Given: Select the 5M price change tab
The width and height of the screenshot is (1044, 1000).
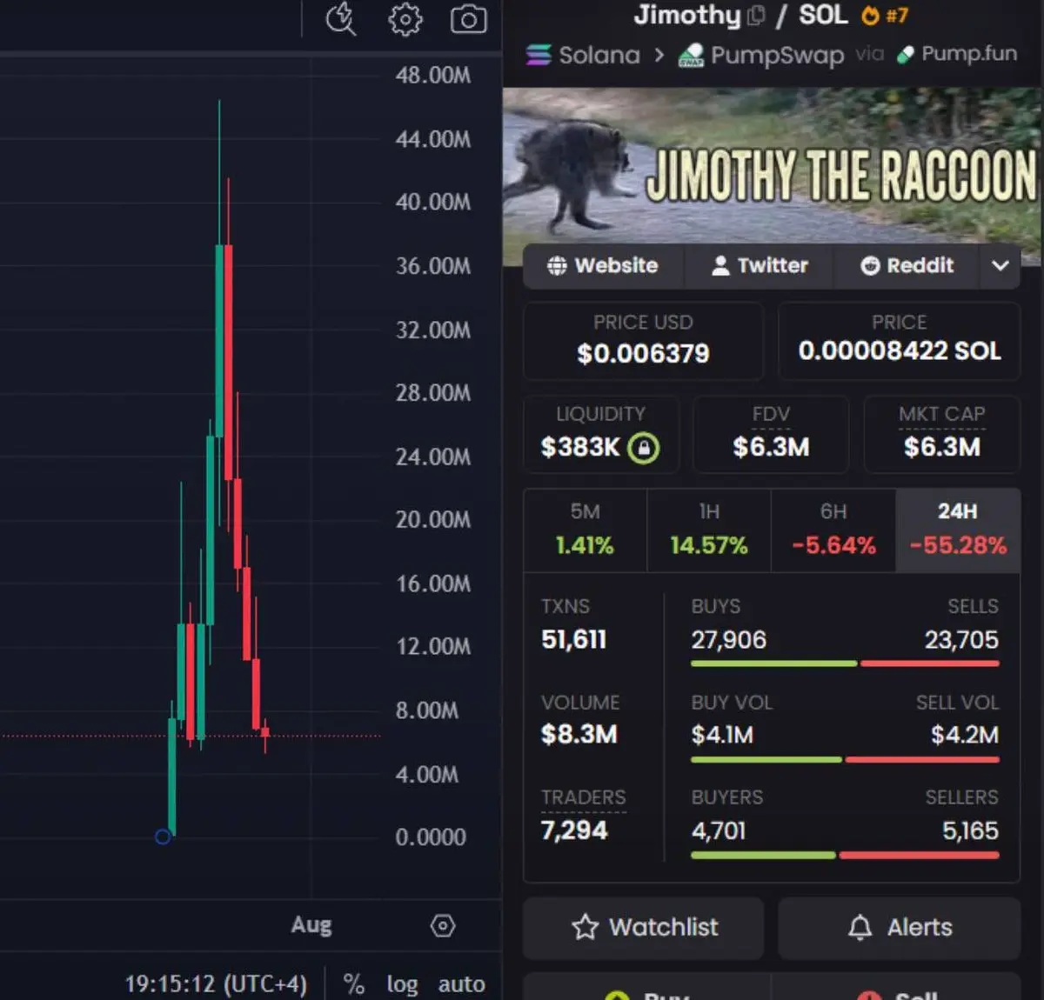Looking at the screenshot, I should tap(586, 530).
